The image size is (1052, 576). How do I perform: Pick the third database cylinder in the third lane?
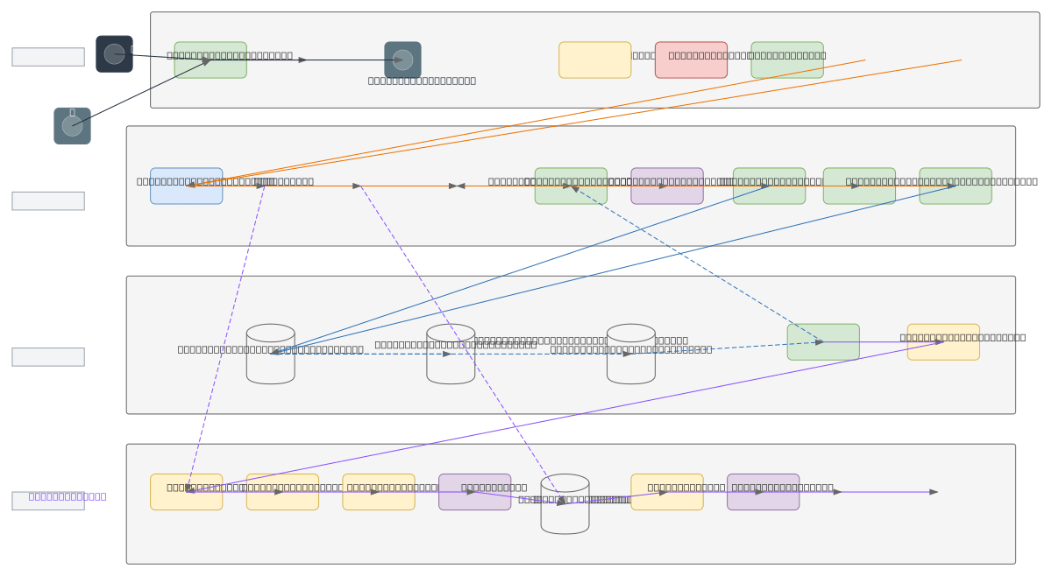point(631,354)
